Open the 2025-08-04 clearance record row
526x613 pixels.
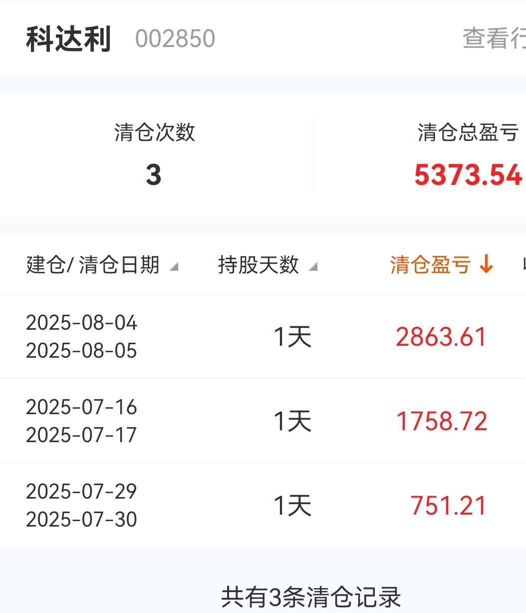tap(263, 336)
